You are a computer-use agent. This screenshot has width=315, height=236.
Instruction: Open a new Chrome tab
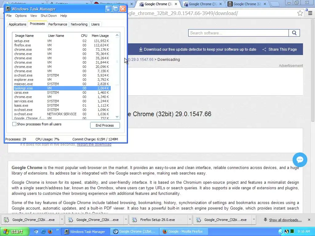(275, 4)
